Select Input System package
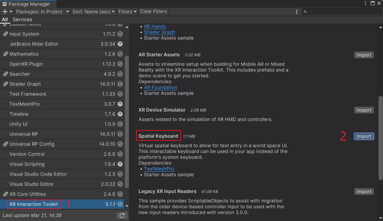This screenshot has width=383, height=221. [62, 34]
